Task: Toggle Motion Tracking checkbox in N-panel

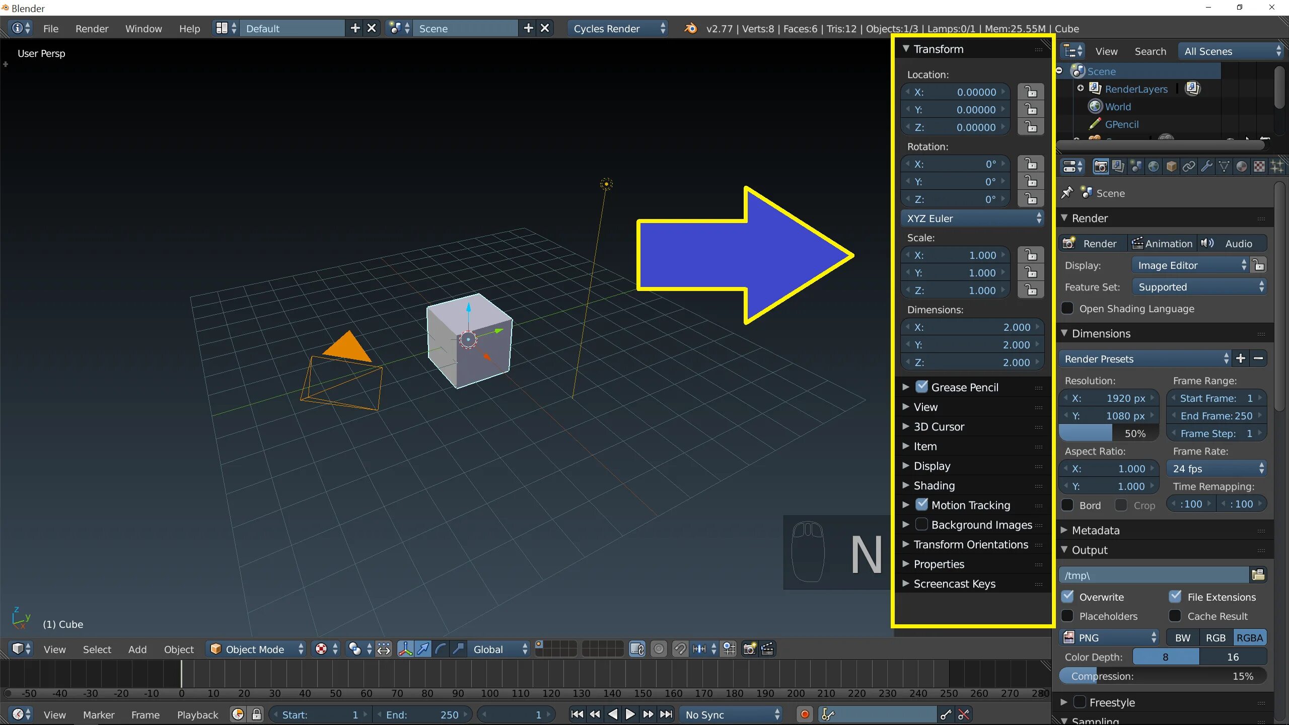Action: (x=922, y=504)
